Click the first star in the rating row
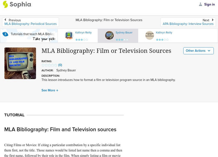Screen dimensions: 218x157 pos(43,65)
